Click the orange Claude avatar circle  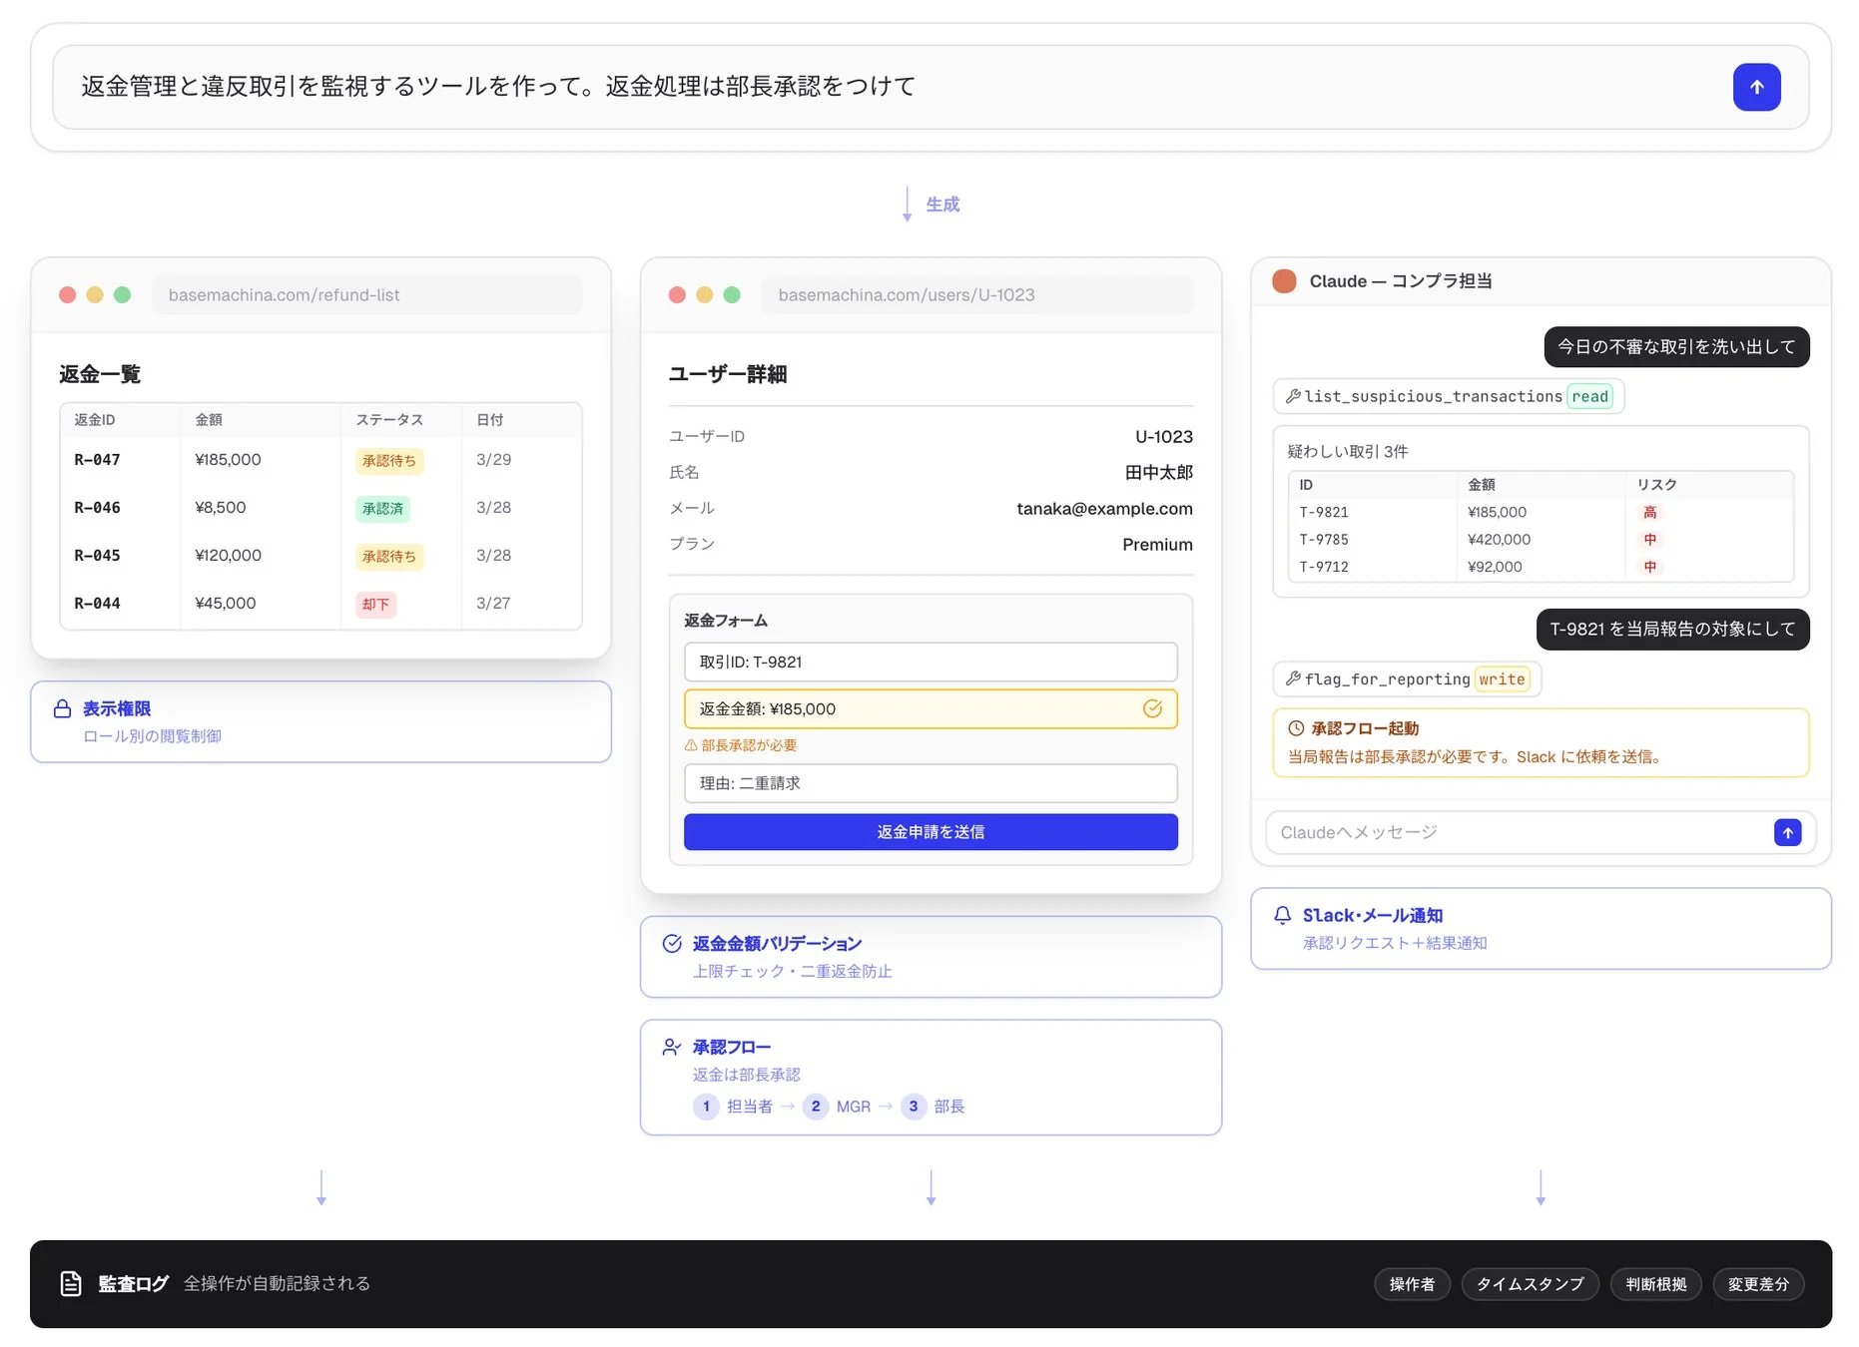click(1284, 281)
